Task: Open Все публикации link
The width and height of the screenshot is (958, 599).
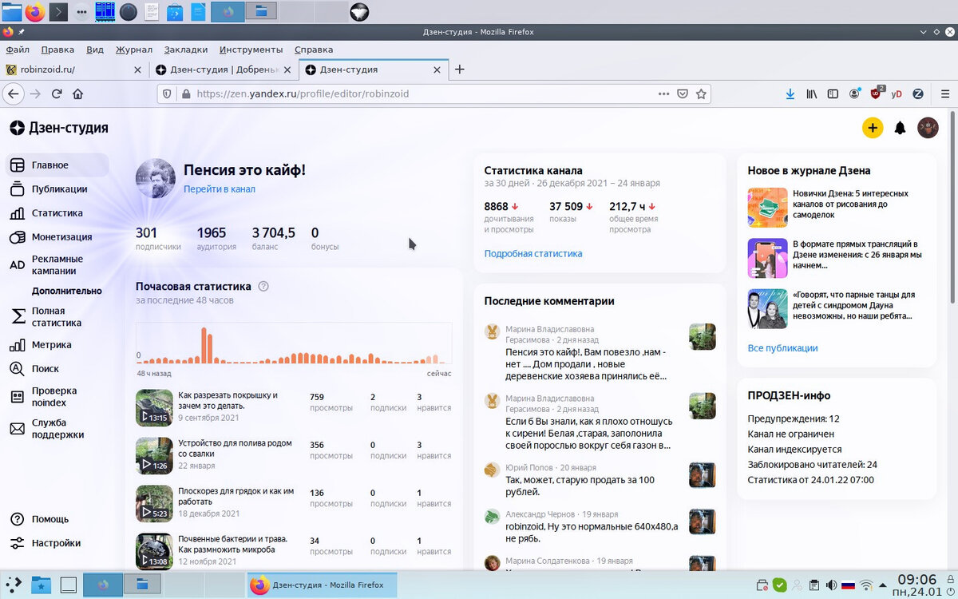Action: point(782,348)
